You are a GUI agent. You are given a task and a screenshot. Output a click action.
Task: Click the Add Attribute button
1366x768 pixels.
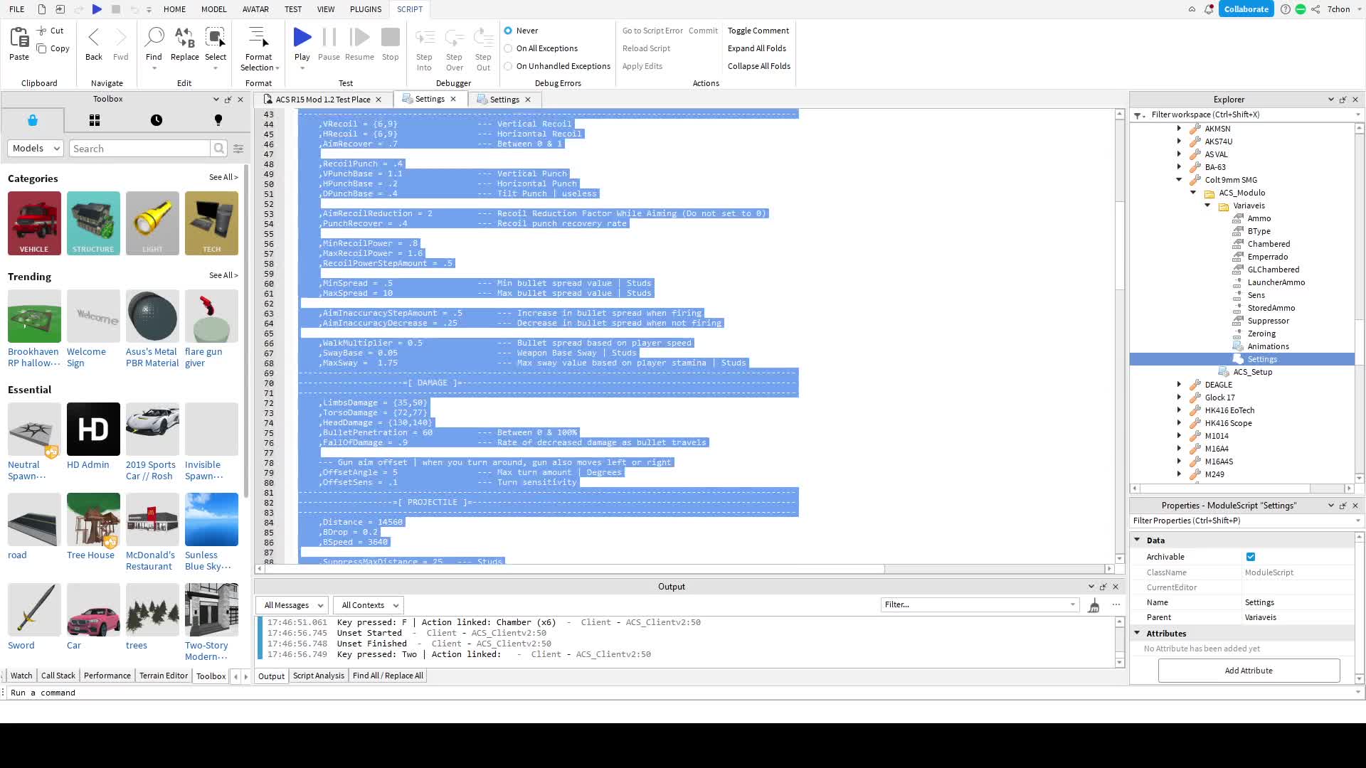[1248, 671]
